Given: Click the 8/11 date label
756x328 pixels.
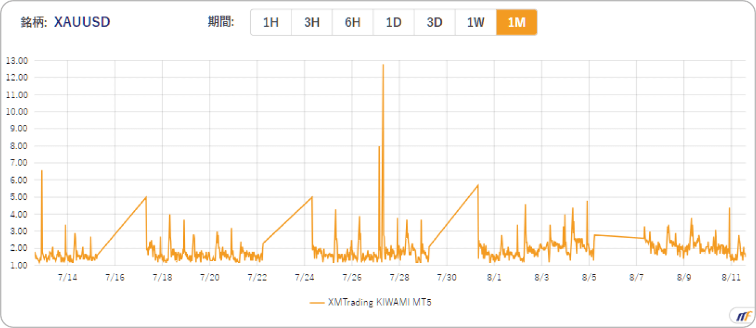Looking at the screenshot, I should point(731,277).
